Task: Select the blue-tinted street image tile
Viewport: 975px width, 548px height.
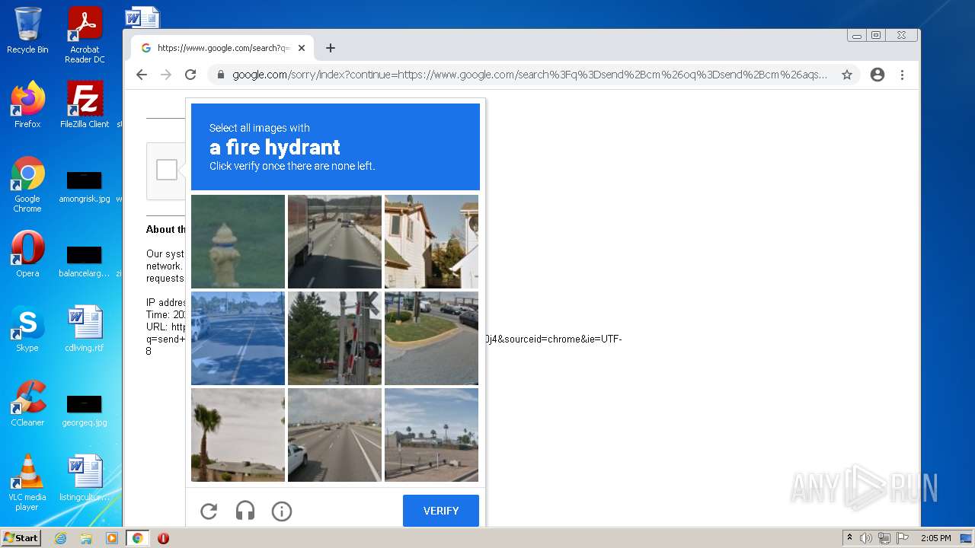Action: pyautogui.click(x=238, y=338)
